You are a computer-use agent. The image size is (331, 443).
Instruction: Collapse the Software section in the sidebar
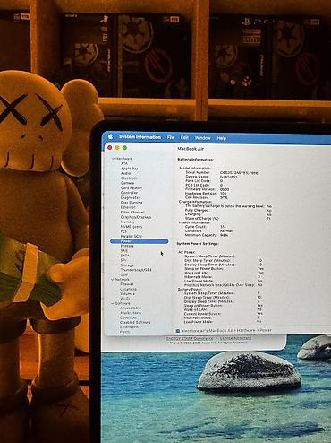tap(113, 303)
